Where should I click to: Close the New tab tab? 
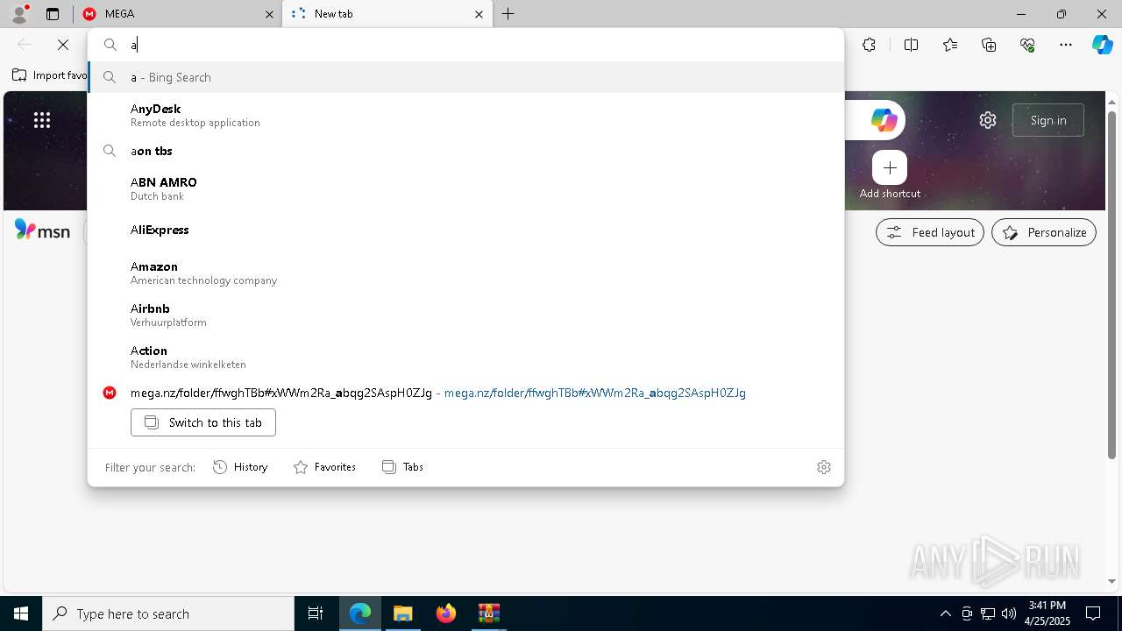[x=479, y=14]
